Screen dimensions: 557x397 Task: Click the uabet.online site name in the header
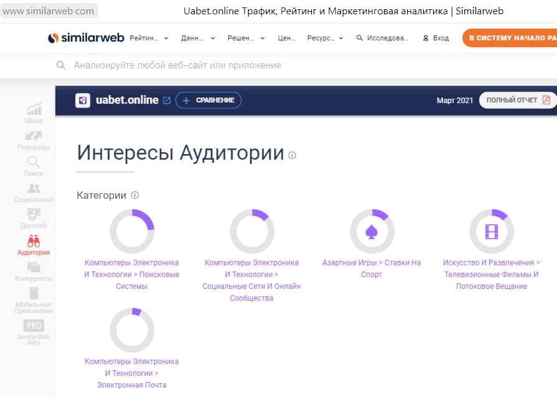[127, 100]
